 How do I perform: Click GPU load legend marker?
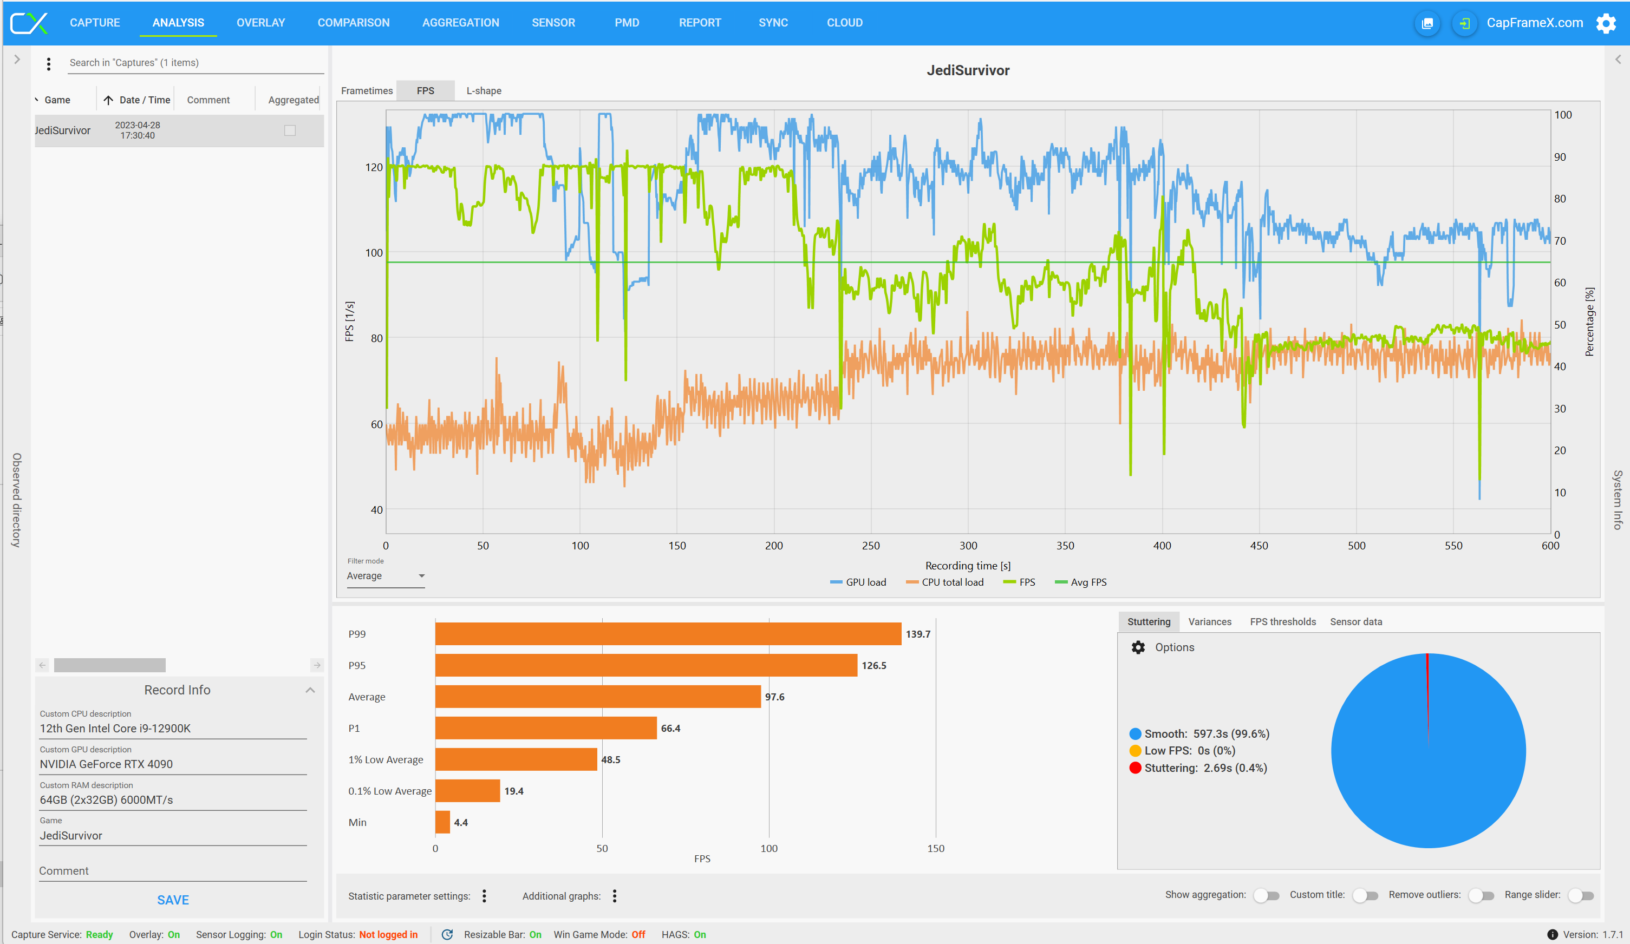[836, 582]
